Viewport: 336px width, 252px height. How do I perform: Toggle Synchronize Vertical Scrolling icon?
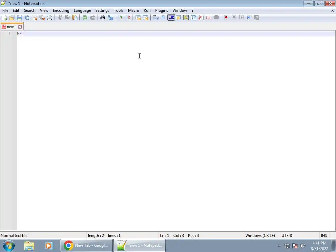click(138, 18)
